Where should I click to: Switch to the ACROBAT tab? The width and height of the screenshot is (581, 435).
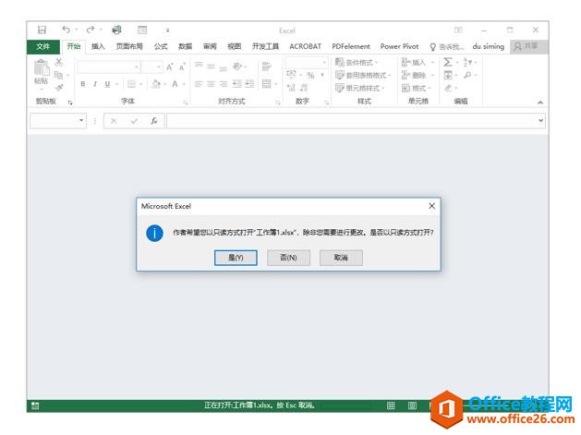pos(306,47)
